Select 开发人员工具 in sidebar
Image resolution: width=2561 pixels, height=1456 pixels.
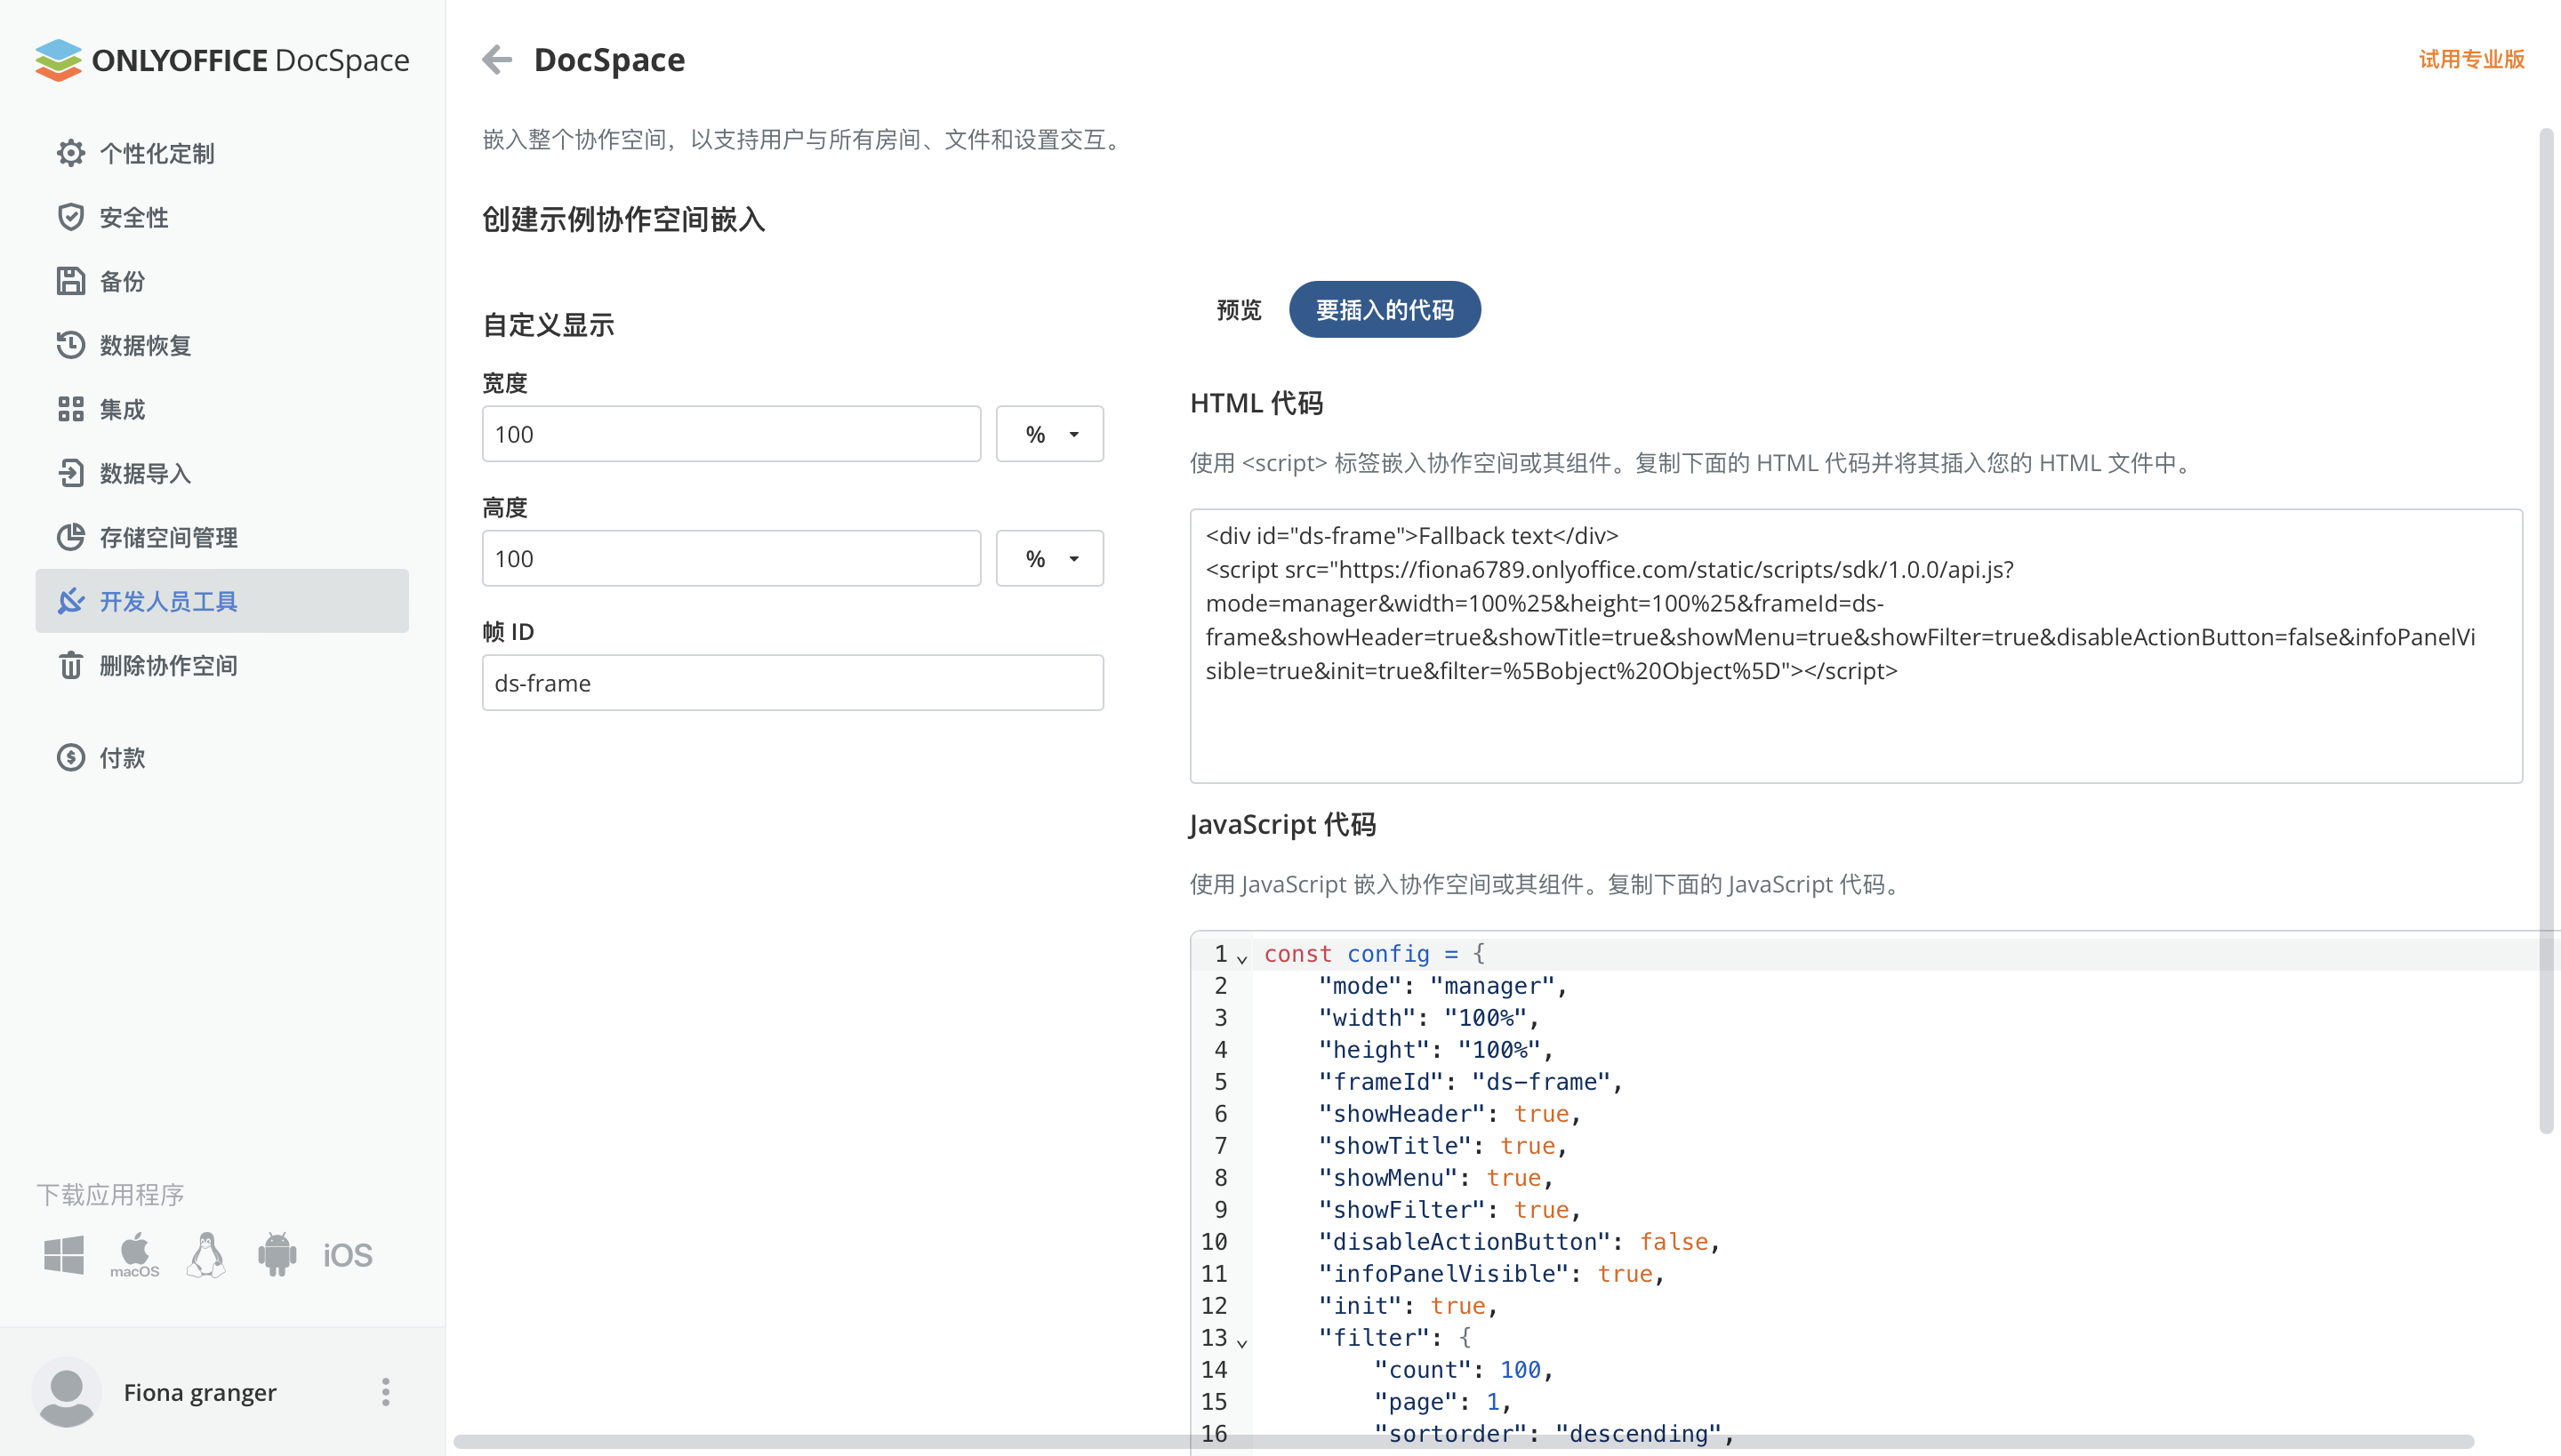(x=222, y=601)
